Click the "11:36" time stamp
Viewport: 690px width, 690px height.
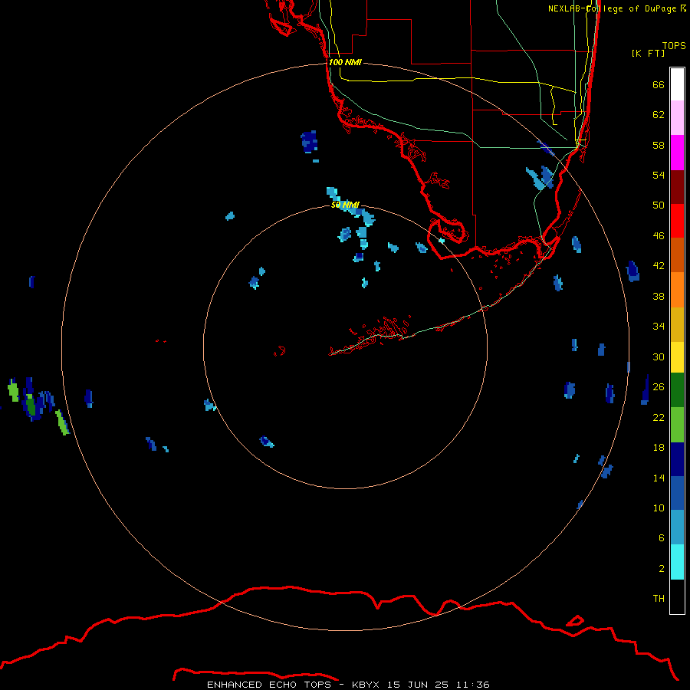click(x=473, y=685)
